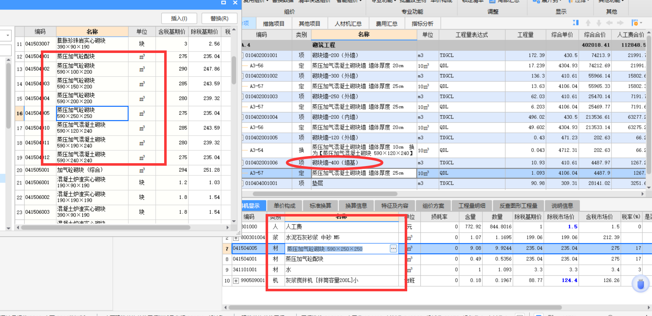Viewport: 652px width, 316px height.
Task: Click scroll-down arrow of dialog material list
Action: coord(234,221)
